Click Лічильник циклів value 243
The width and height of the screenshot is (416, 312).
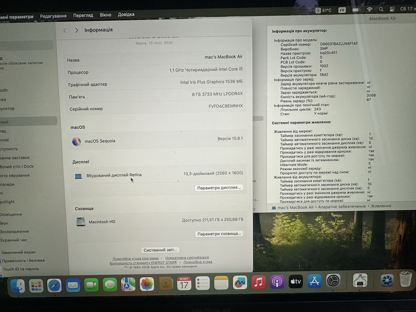[x=317, y=109]
